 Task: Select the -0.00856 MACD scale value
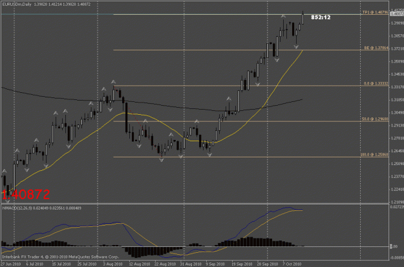point(397,257)
